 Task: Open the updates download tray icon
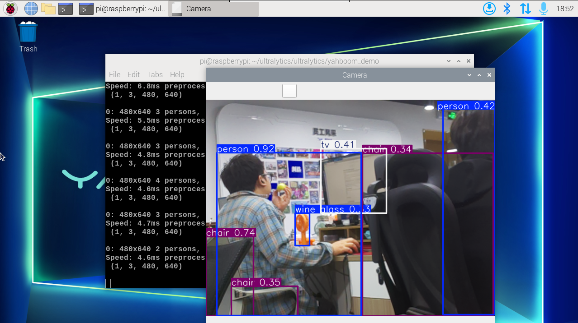(x=489, y=8)
